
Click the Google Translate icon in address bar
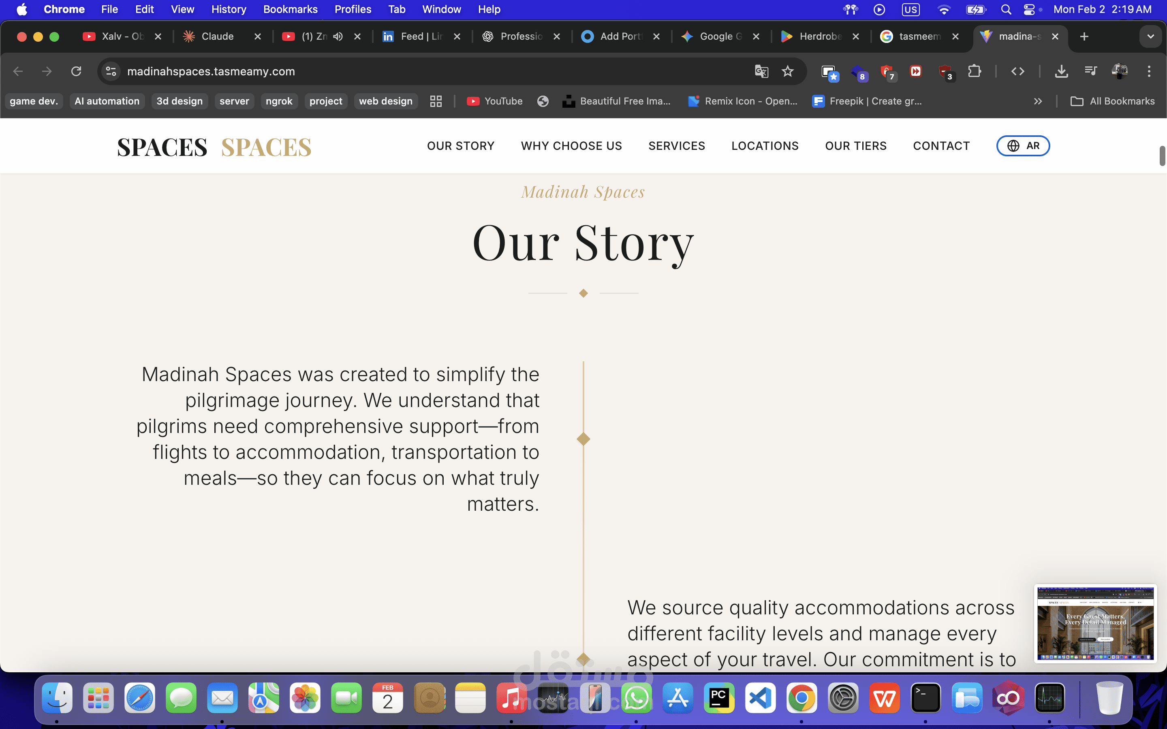(761, 71)
